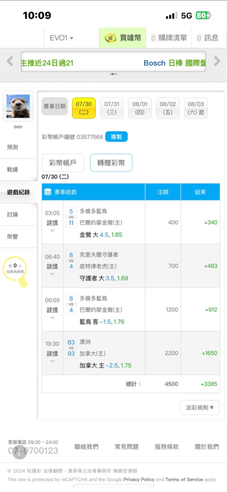The height and width of the screenshot is (492, 227).
Task: Open the otter profile avatar
Action: [18, 106]
